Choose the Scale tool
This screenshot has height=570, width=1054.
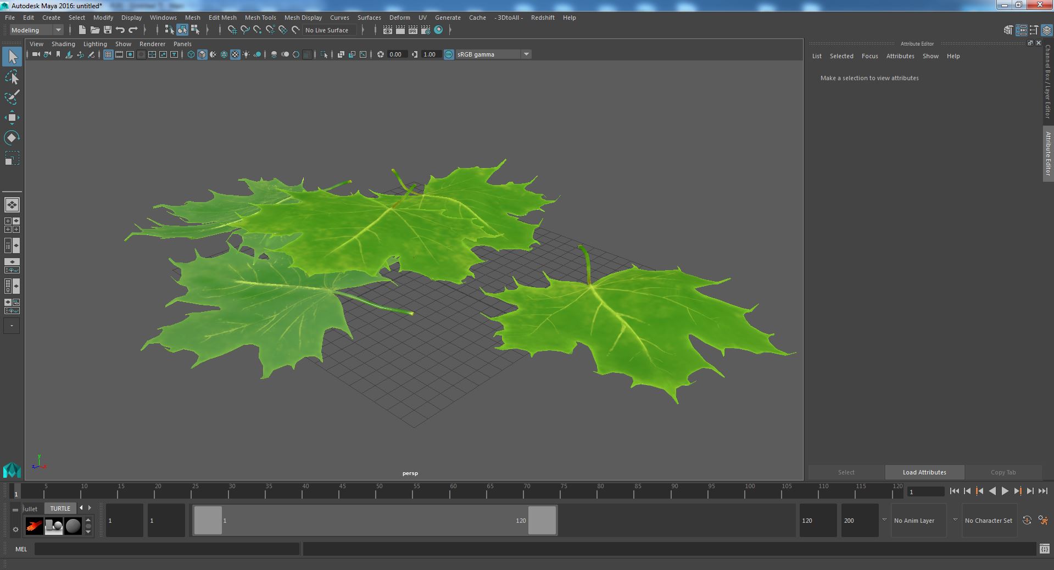12,158
